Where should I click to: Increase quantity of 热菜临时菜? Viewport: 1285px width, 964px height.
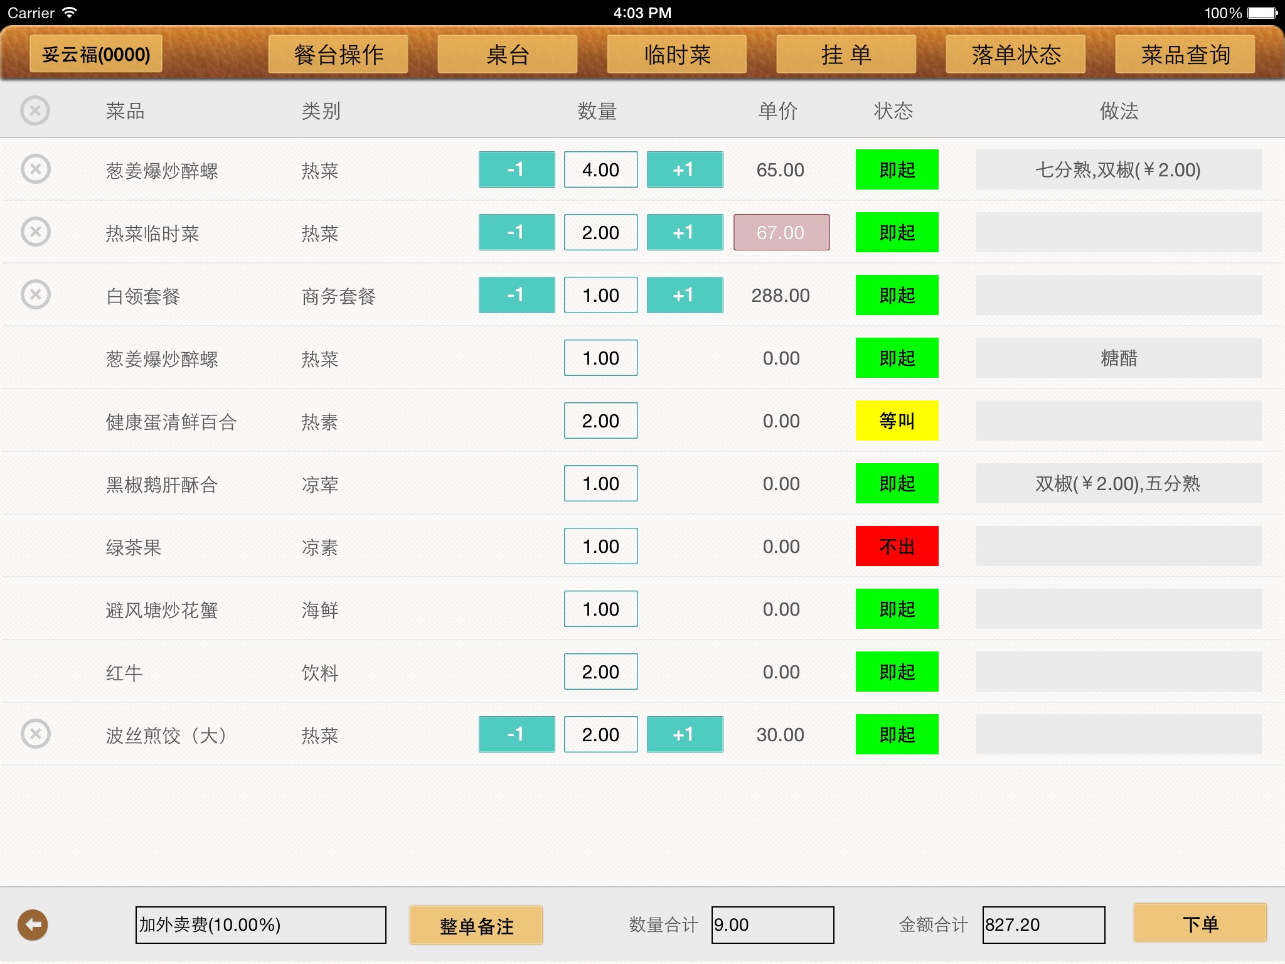[685, 232]
